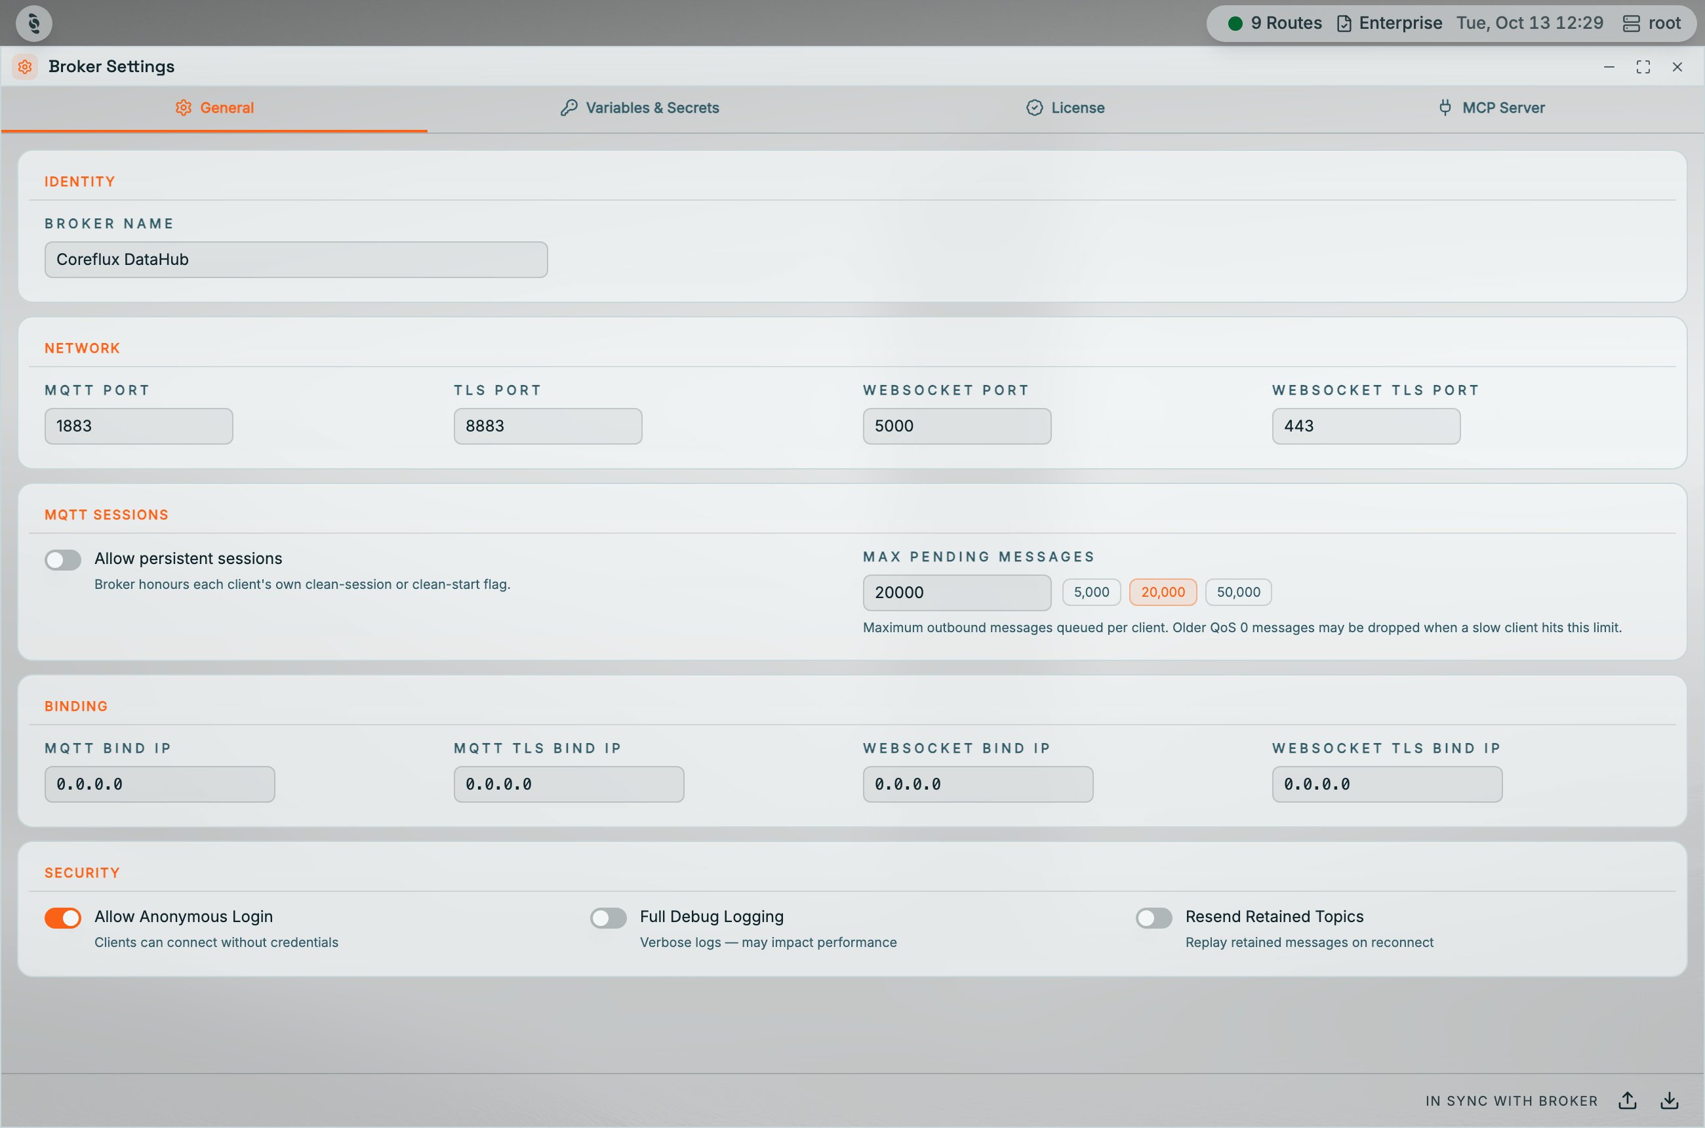Image resolution: width=1705 pixels, height=1128 pixels.
Task: Edit the WebSocket TLS Port field
Action: tap(1366, 426)
